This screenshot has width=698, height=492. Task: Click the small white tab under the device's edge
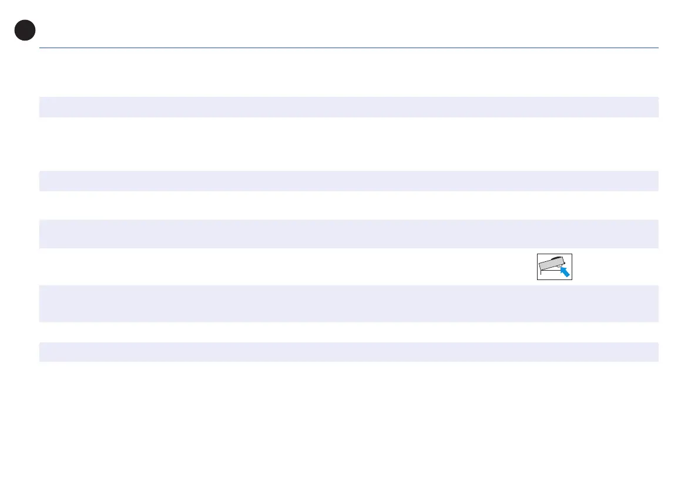pos(559,267)
